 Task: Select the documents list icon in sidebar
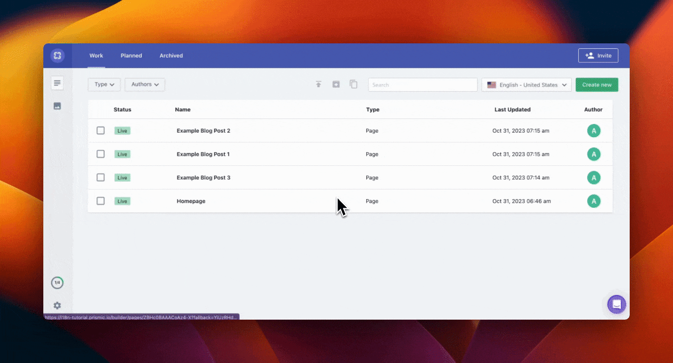pos(57,83)
